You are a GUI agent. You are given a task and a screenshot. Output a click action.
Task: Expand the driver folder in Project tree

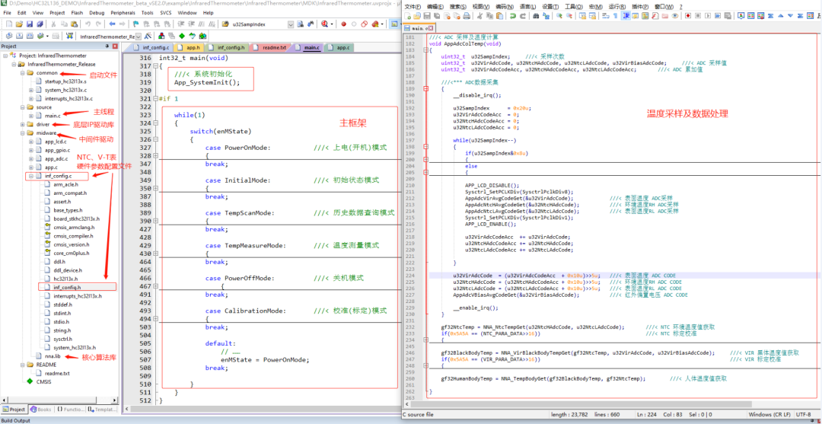coord(23,124)
